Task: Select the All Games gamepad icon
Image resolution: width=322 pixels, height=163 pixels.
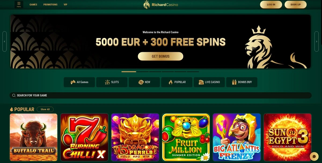Action: [x=73, y=82]
